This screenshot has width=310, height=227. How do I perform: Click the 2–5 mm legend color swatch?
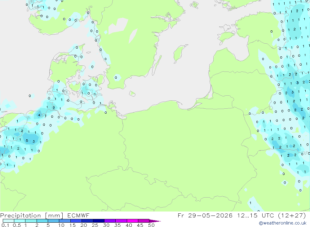coord(42,221)
